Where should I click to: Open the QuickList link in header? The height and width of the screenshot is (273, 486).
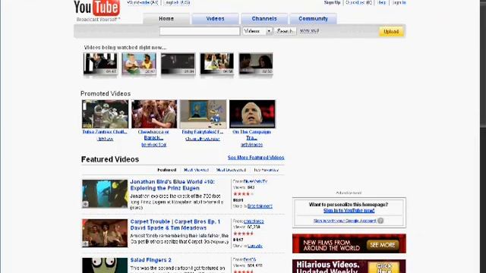358,2
